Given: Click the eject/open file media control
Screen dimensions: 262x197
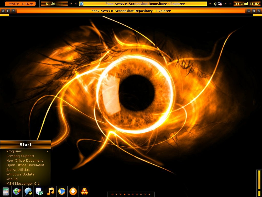Looking at the screenshot, I should [133, 194].
